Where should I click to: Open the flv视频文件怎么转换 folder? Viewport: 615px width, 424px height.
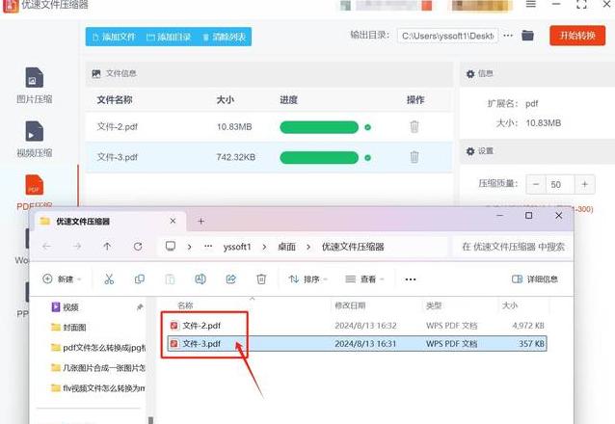(98, 388)
